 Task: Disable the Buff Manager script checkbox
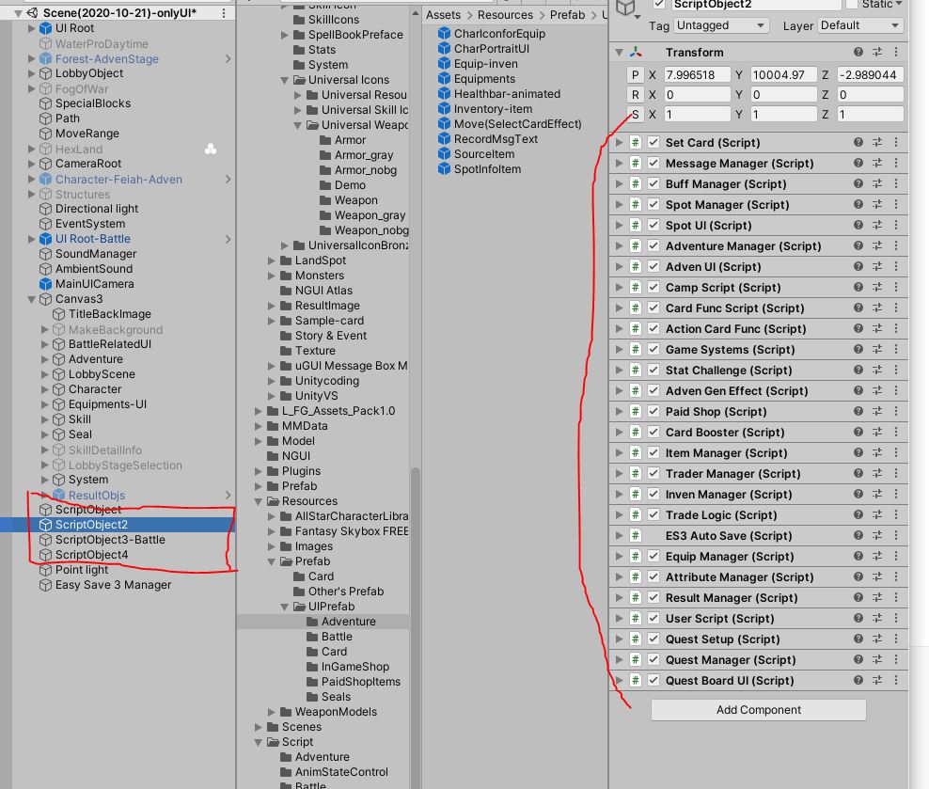tap(653, 183)
